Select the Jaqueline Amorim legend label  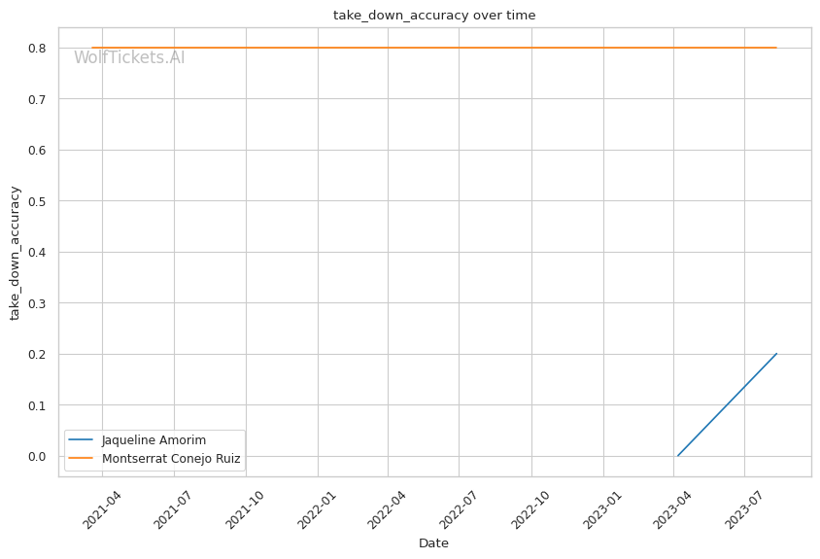click(x=154, y=440)
